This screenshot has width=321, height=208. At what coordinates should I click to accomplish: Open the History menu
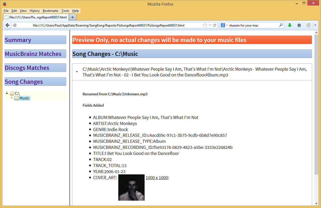coord(35,11)
